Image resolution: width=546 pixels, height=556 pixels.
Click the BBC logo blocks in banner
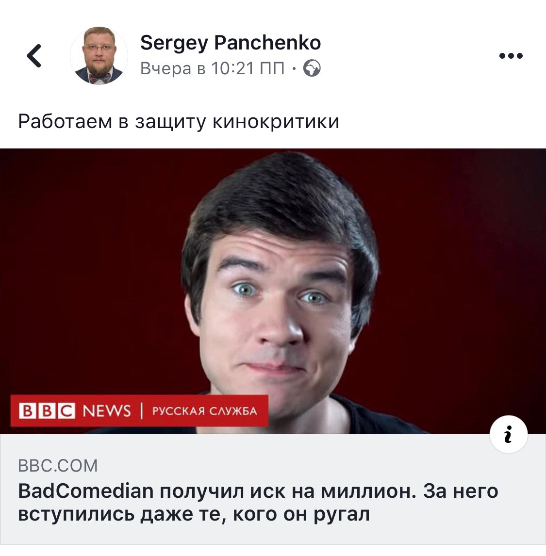47,411
